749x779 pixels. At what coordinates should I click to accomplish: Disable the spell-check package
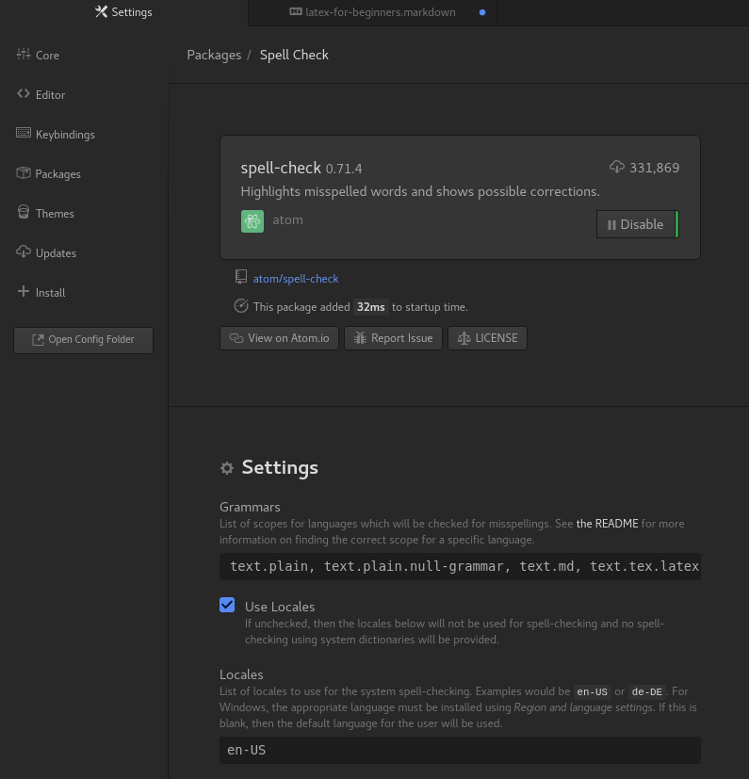tap(638, 224)
